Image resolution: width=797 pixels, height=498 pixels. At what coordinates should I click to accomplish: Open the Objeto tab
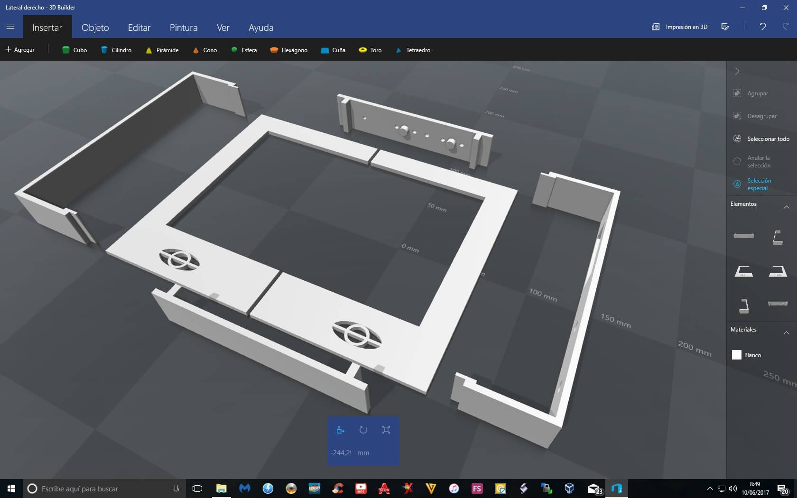(x=95, y=28)
